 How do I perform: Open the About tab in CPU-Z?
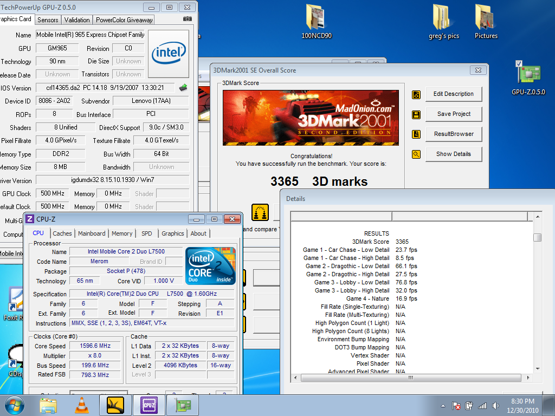tap(198, 233)
